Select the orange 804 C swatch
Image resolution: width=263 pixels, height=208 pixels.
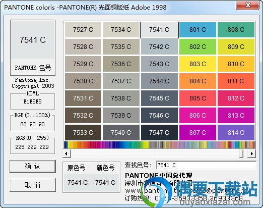pyautogui.click(x=198, y=81)
